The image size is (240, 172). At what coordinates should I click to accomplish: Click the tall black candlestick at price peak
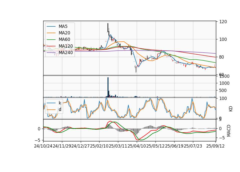point(108,28)
